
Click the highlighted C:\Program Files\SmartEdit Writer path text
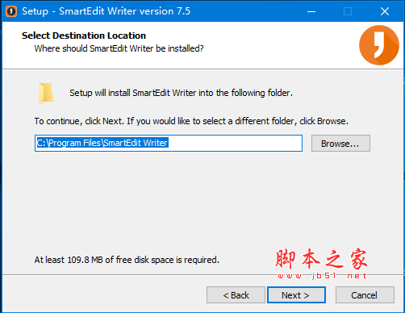click(102, 143)
